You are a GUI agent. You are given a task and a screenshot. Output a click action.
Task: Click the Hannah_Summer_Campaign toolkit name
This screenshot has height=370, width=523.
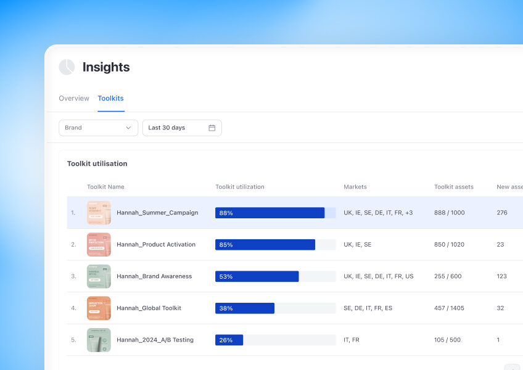[x=157, y=213]
